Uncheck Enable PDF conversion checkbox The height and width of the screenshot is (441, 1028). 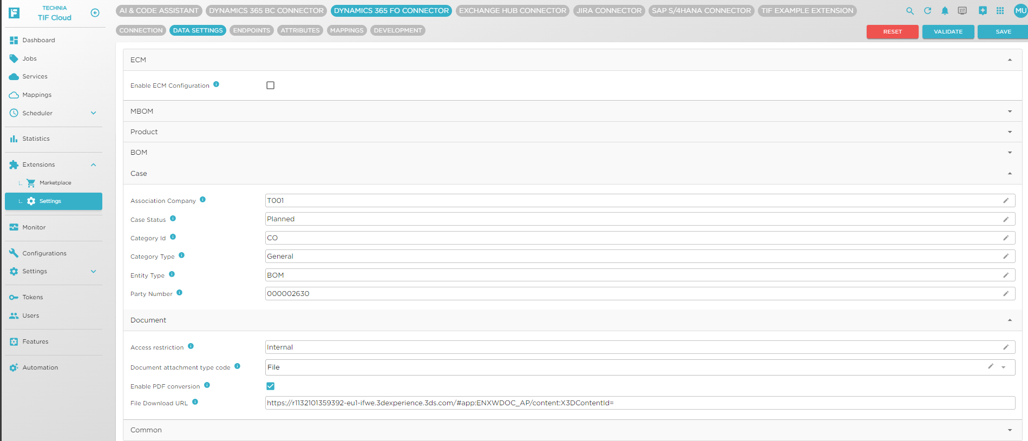[271, 386]
